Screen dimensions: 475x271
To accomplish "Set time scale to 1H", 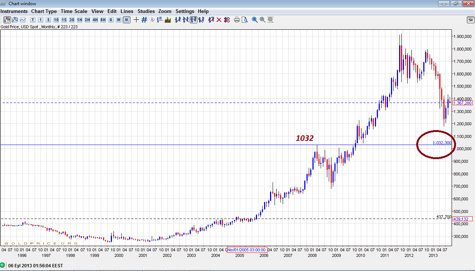I will 80,20.
